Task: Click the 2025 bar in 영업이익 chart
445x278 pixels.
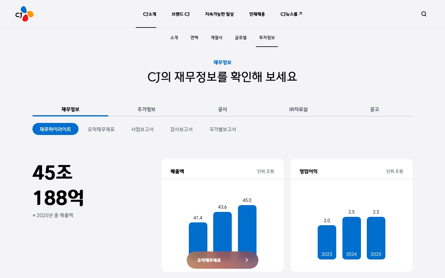Action: (376, 238)
